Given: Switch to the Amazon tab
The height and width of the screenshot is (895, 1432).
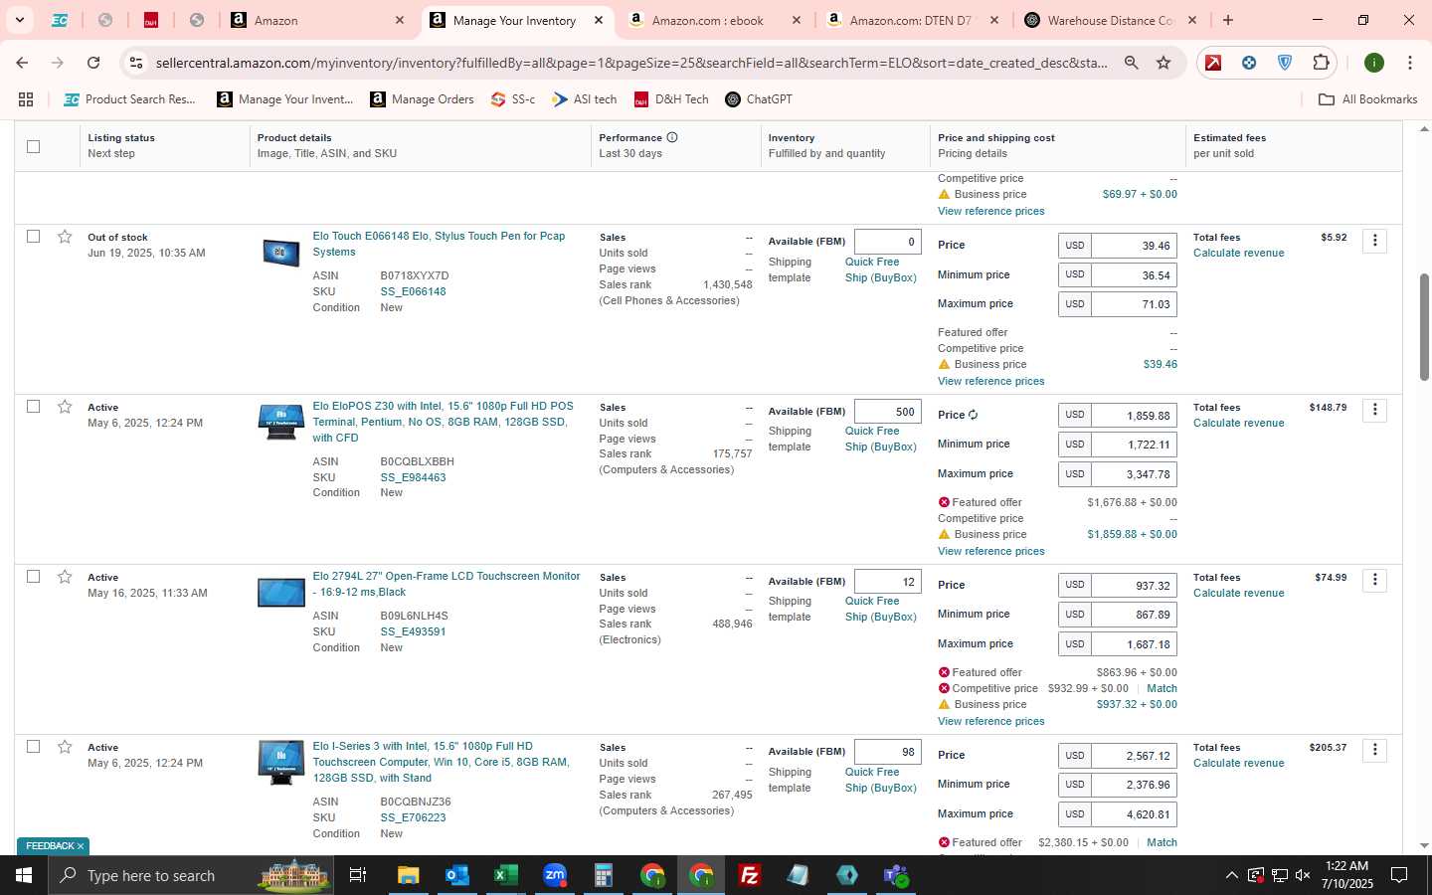Looking at the screenshot, I should click(318, 20).
